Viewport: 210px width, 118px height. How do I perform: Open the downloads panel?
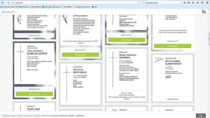tap(193, 3)
